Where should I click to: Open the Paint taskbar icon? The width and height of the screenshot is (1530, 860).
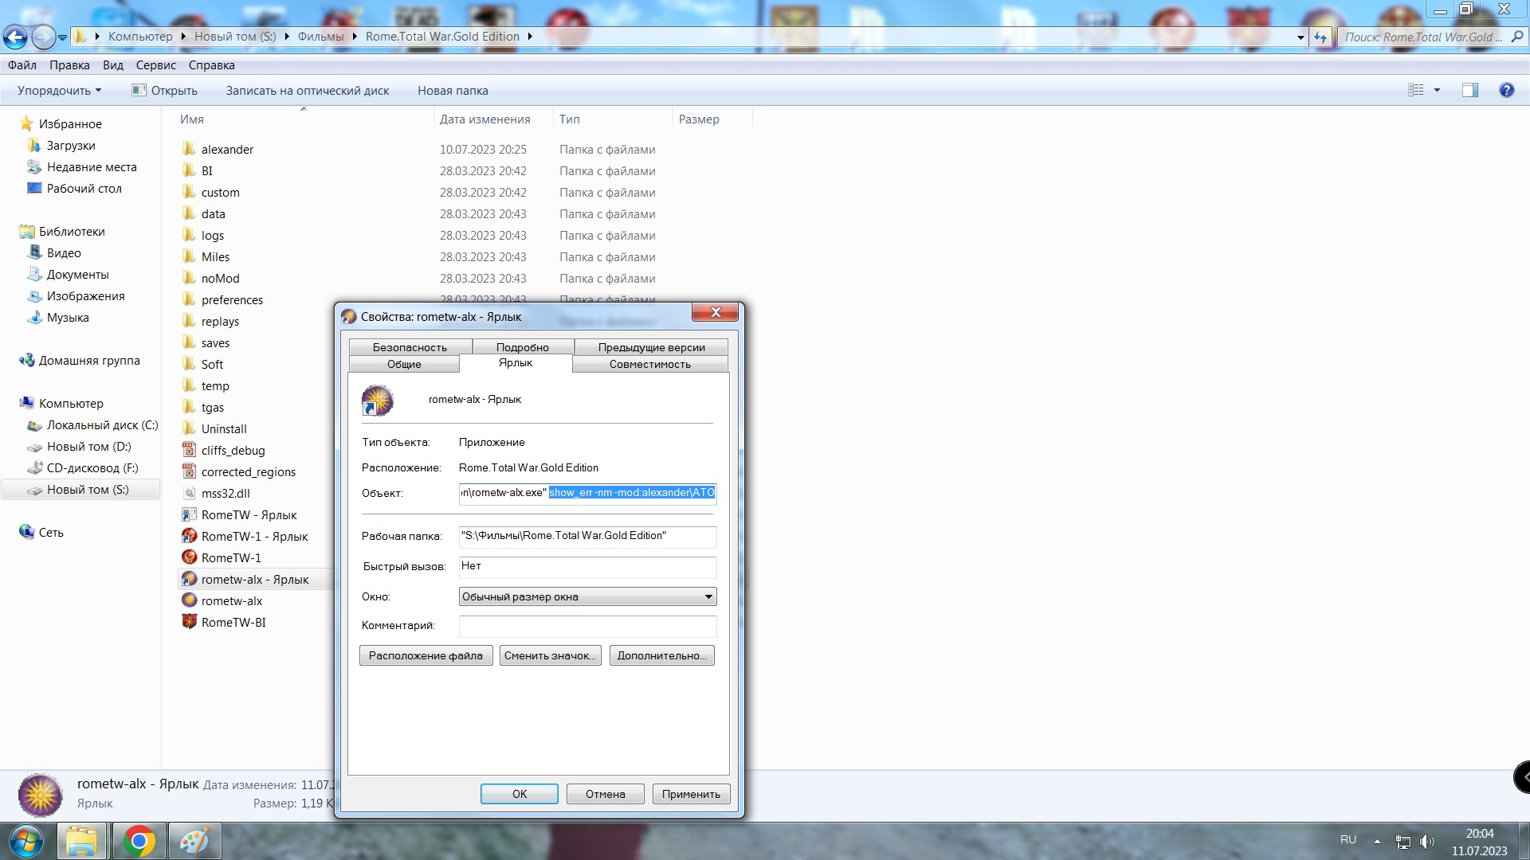click(x=194, y=841)
